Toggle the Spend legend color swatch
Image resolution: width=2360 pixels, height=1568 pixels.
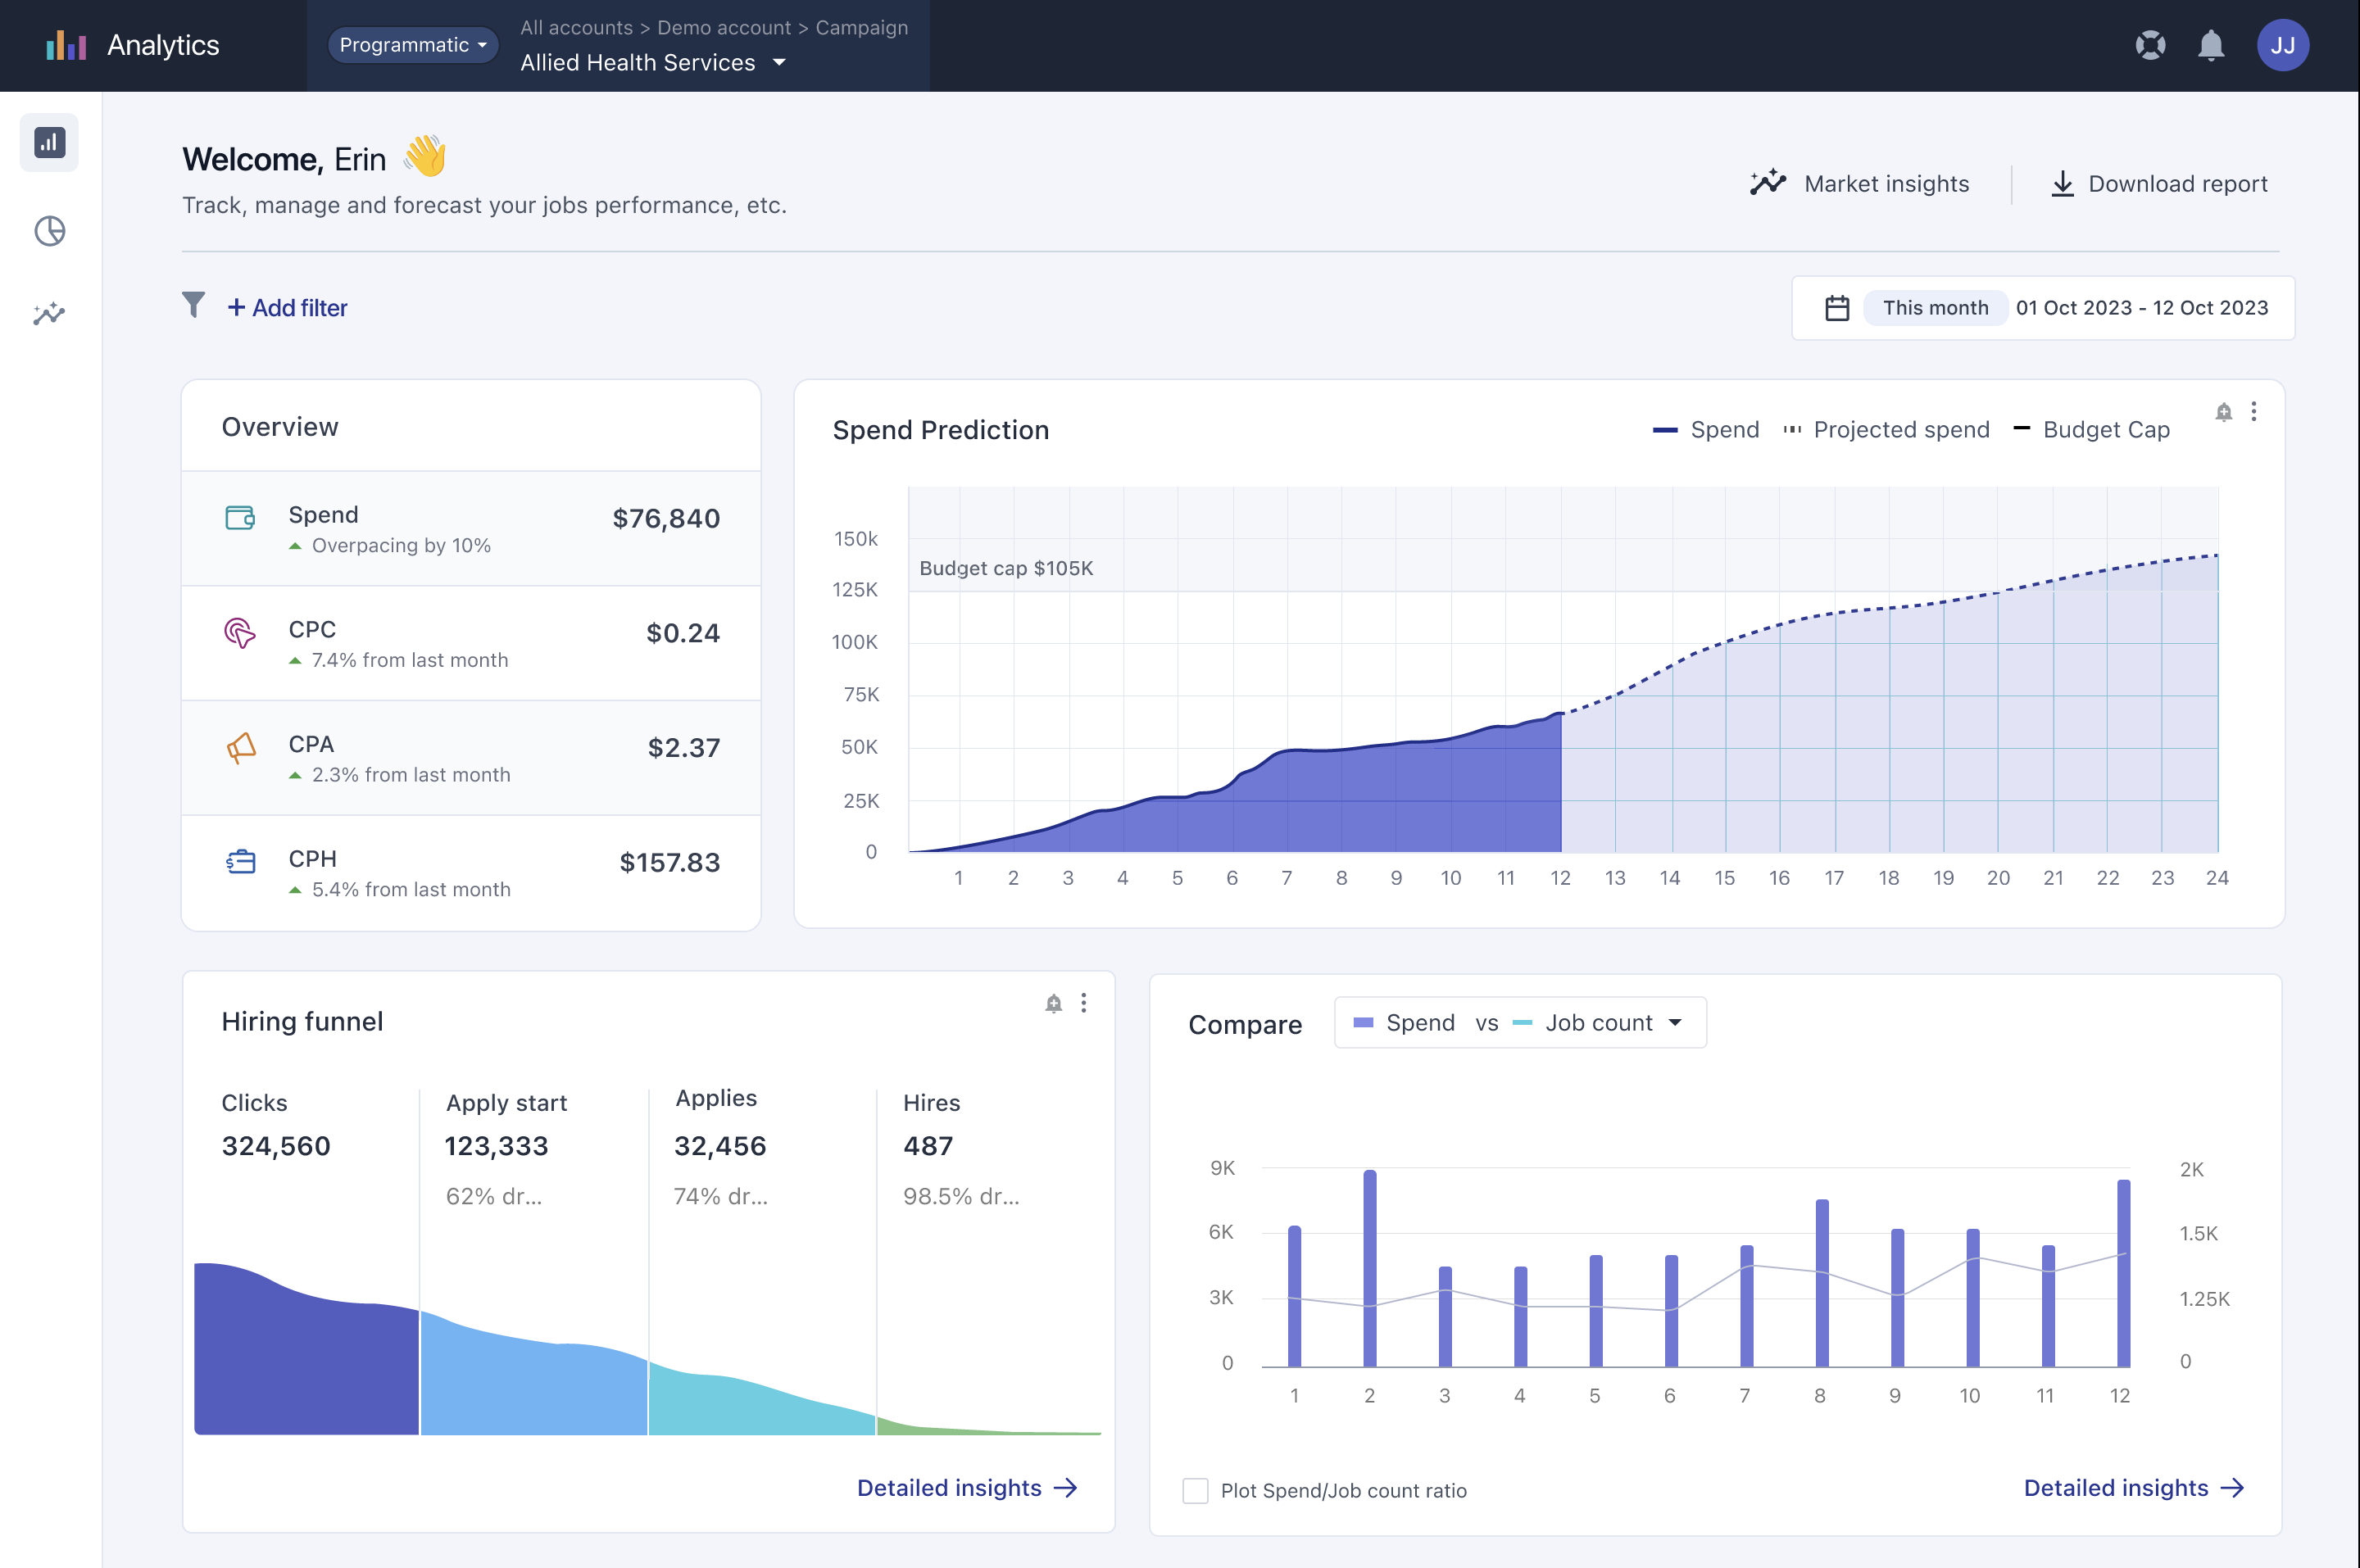tap(1665, 430)
